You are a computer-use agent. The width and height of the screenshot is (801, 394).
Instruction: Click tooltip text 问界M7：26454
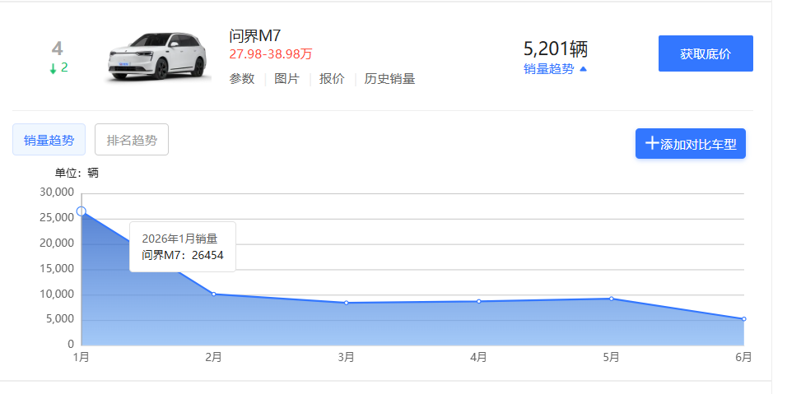[x=183, y=255]
